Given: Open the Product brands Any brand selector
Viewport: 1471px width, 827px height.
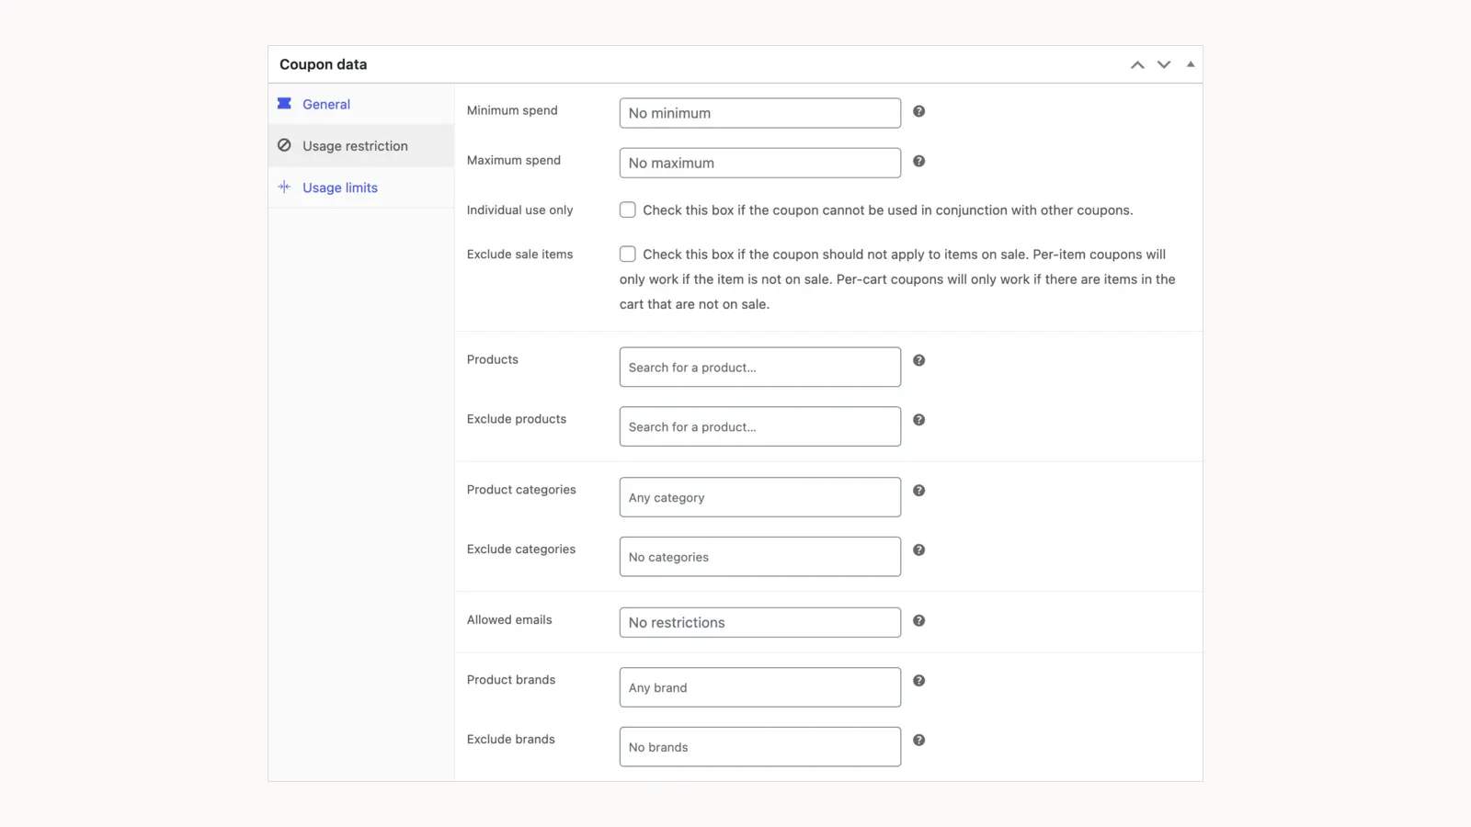Looking at the screenshot, I should pyautogui.click(x=760, y=687).
